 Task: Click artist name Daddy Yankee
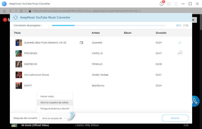tap(100, 75)
